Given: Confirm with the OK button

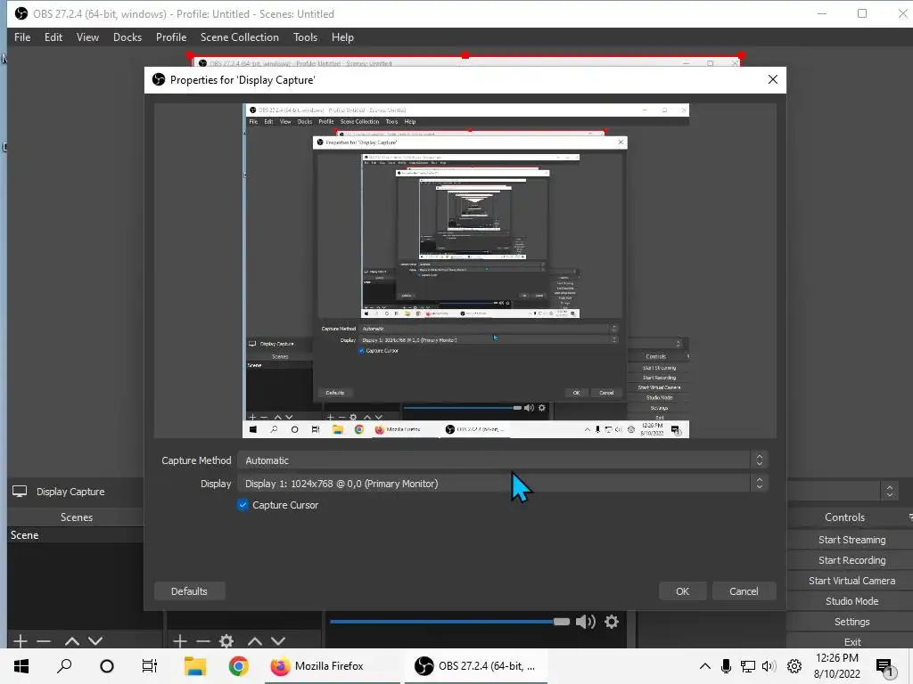Looking at the screenshot, I should coord(682,591).
